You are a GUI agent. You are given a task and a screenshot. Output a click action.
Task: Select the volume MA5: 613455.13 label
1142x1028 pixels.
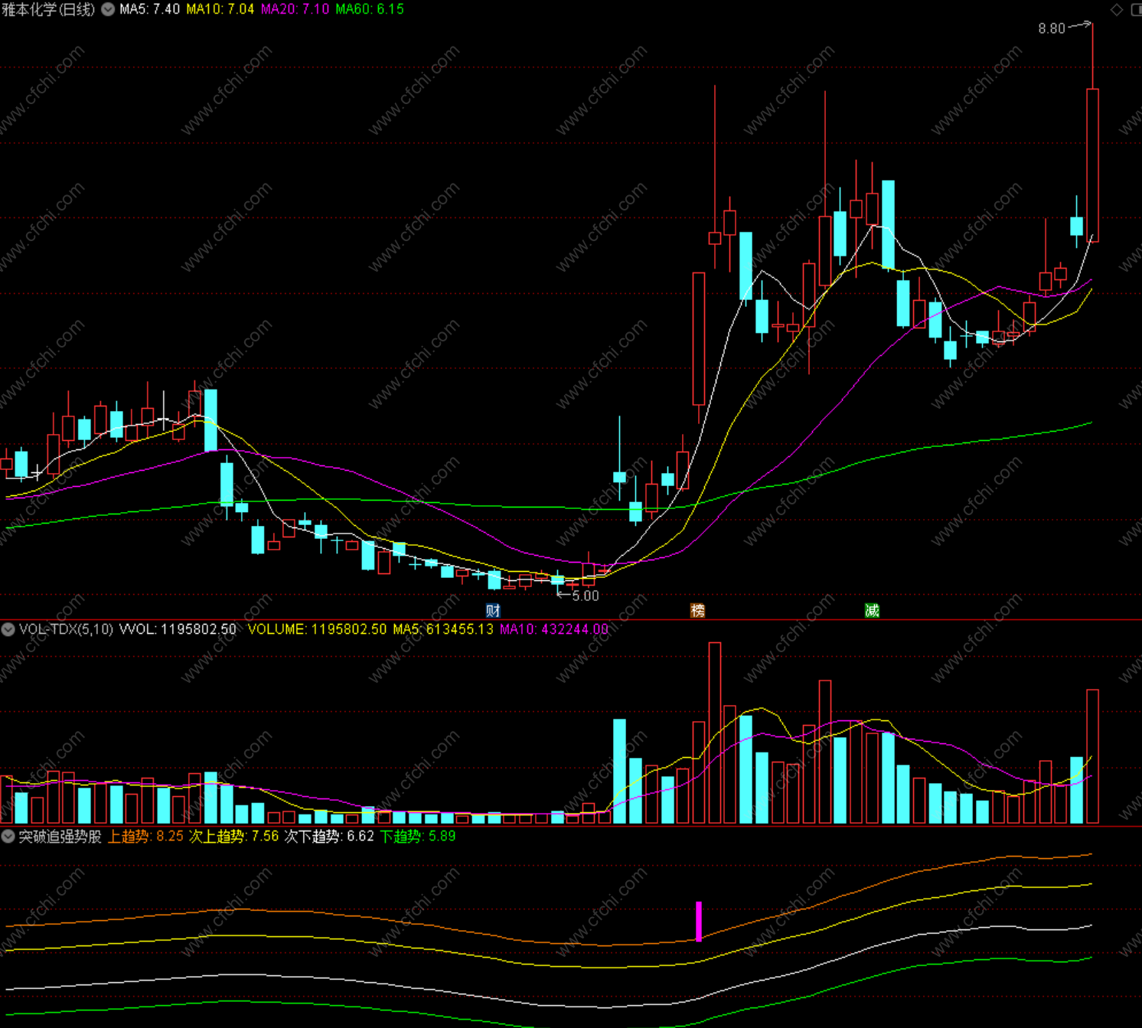(x=443, y=629)
